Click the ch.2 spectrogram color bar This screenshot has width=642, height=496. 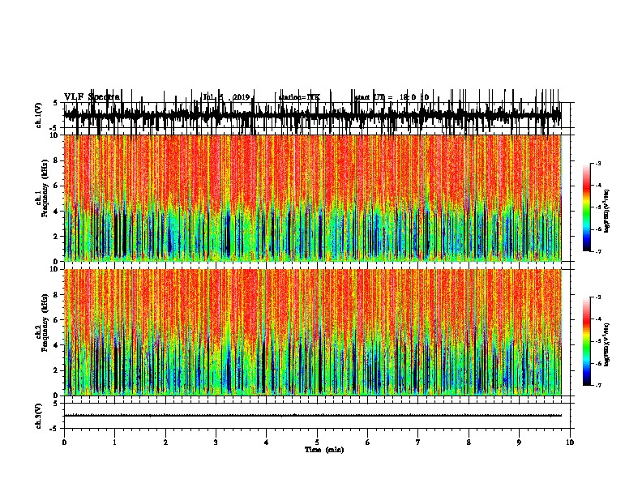pyautogui.click(x=587, y=341)
